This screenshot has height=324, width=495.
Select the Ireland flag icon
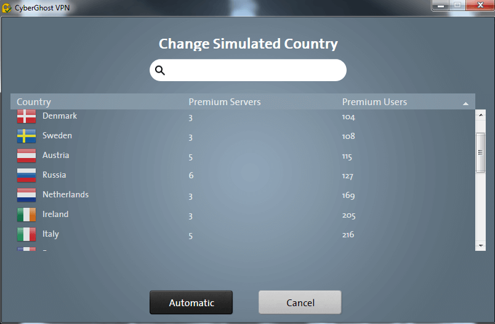(26, 215)
